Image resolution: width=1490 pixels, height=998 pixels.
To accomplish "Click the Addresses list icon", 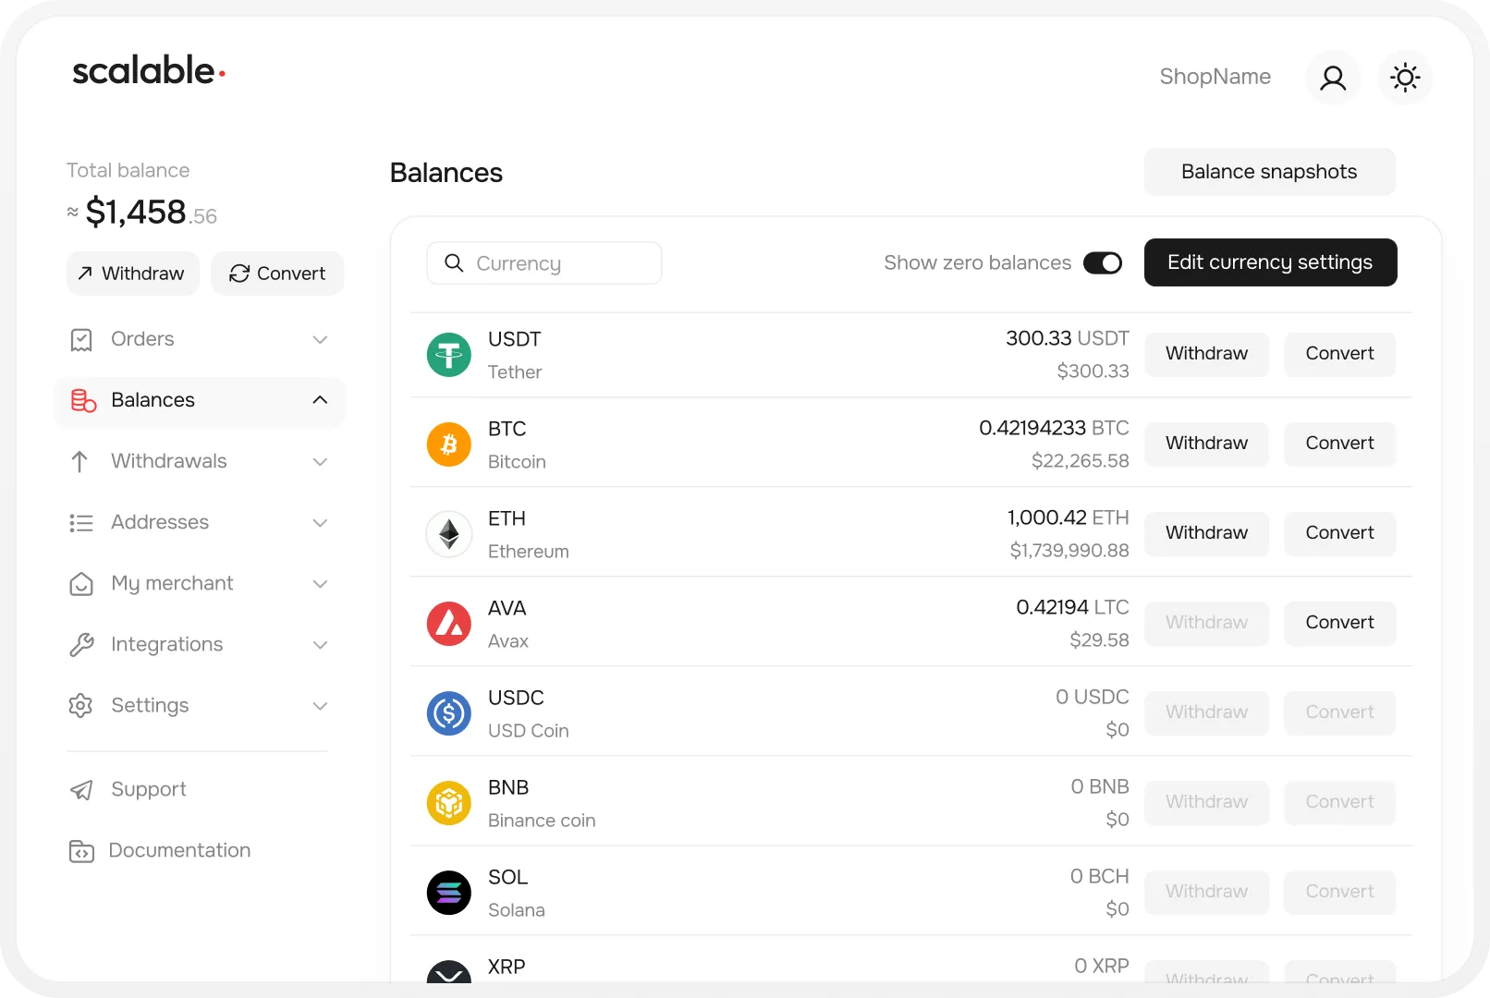I will point(81,523).
